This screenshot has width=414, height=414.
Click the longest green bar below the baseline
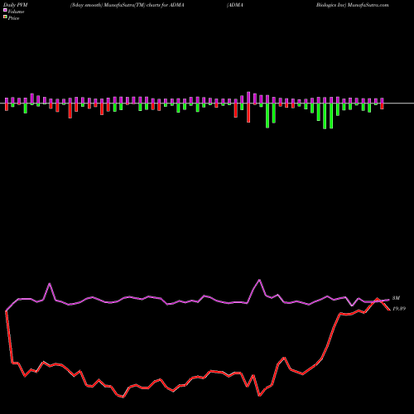[x=325, y=116]
